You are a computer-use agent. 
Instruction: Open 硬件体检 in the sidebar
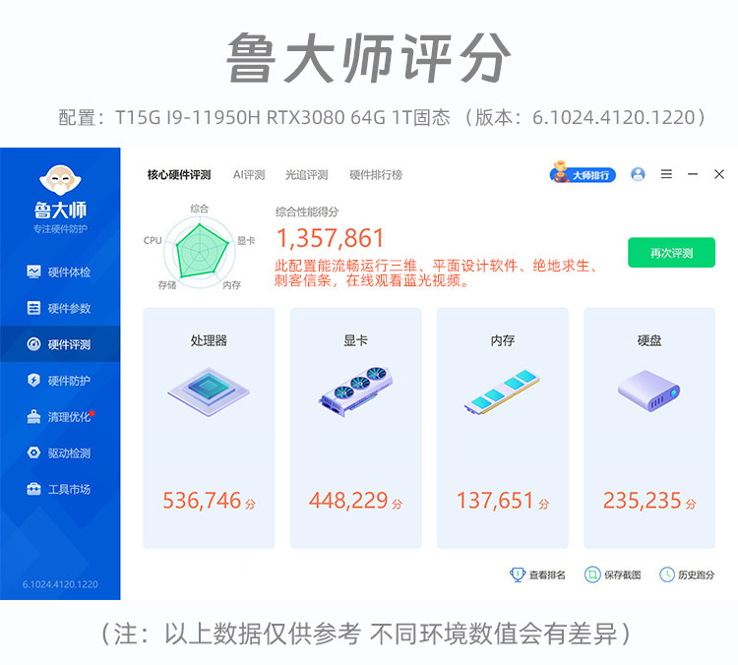[x=60, y=272]
